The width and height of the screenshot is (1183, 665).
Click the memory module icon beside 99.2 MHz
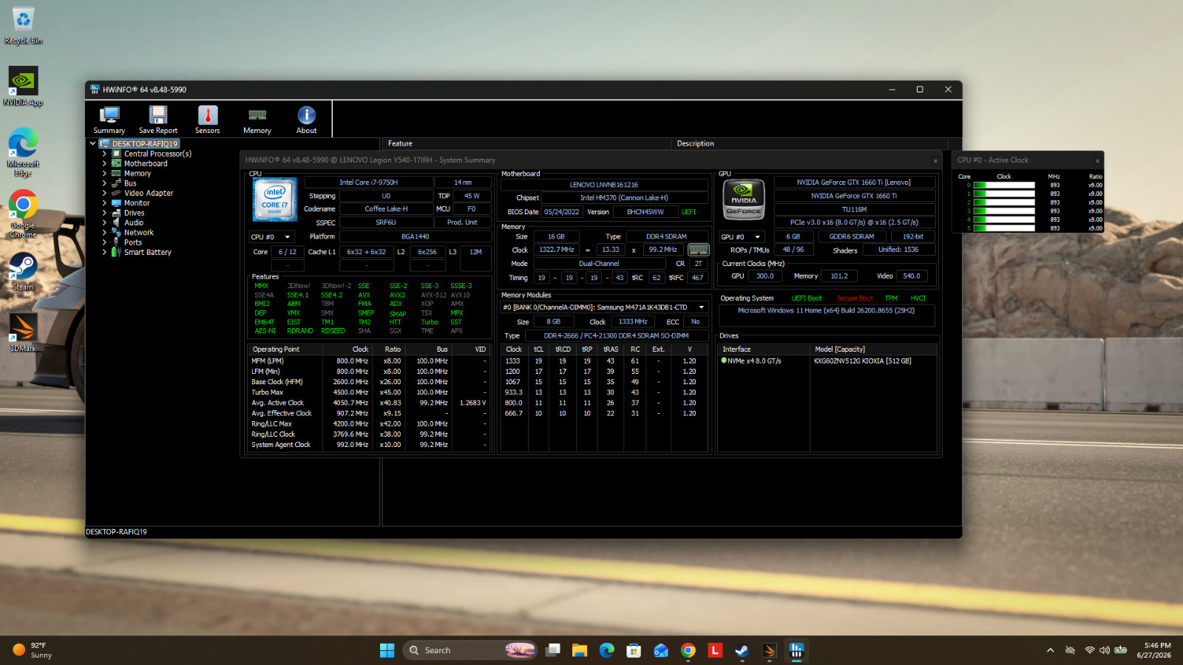click(699, 250)
